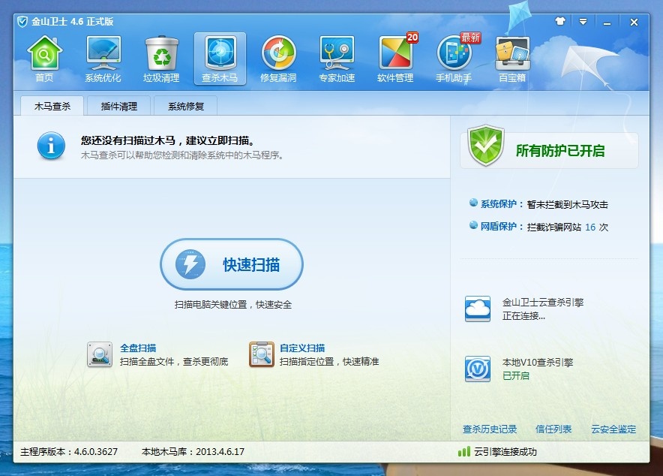Toggle 已开启 local engine status
This screenshot has width=663, height=476.
coord(515,375)
